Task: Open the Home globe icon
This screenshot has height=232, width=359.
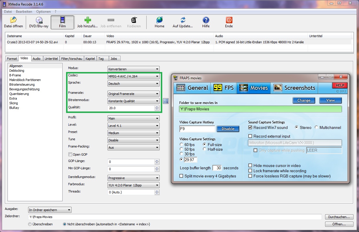Action: click(x=159, y=20)
